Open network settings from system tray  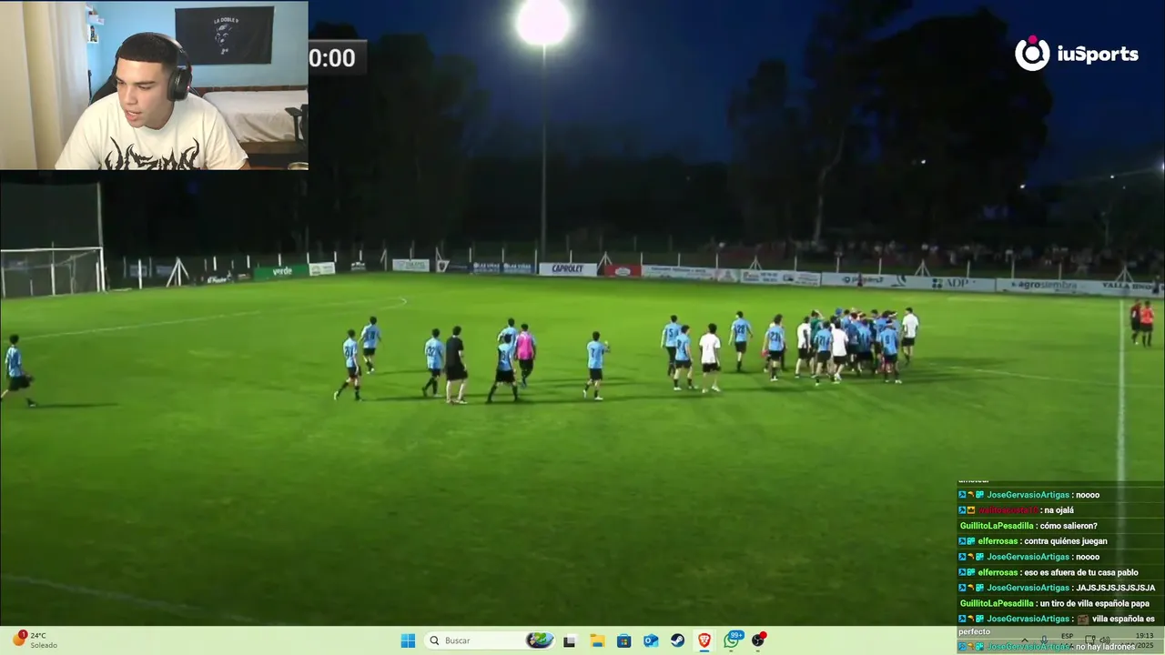pyautogui.click(x=1089, y=640)
